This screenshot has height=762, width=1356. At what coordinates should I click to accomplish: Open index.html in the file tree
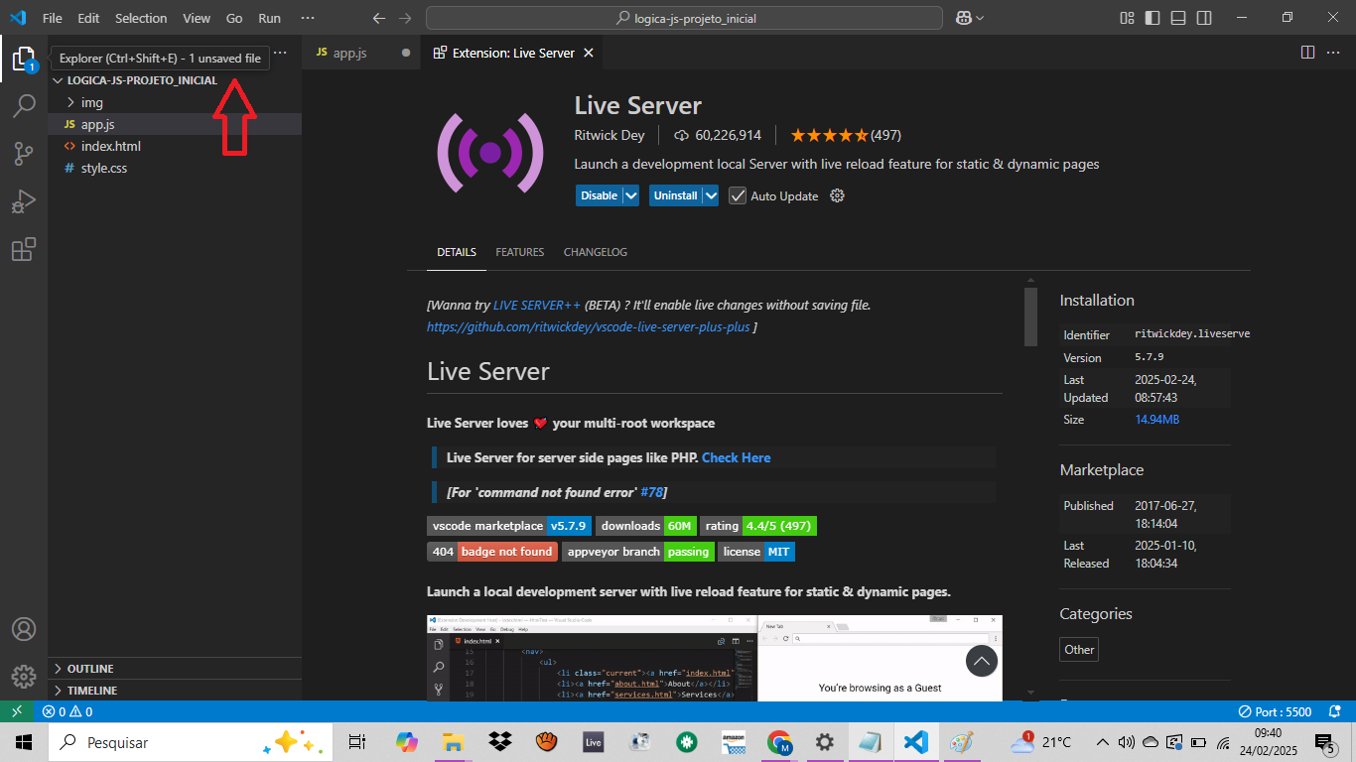(175, 146)
